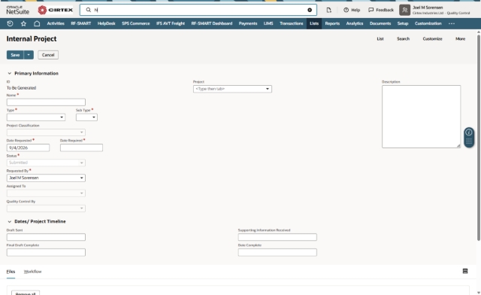Click the Date Requested field
The image size is (481, 295).
coord(28,147)
